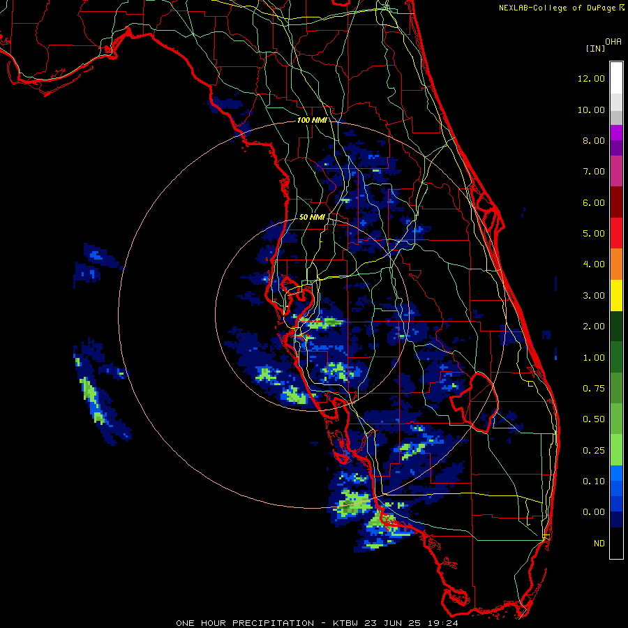Select the '0.25' legend value
628x628 pixels.
tap(594, 451)
